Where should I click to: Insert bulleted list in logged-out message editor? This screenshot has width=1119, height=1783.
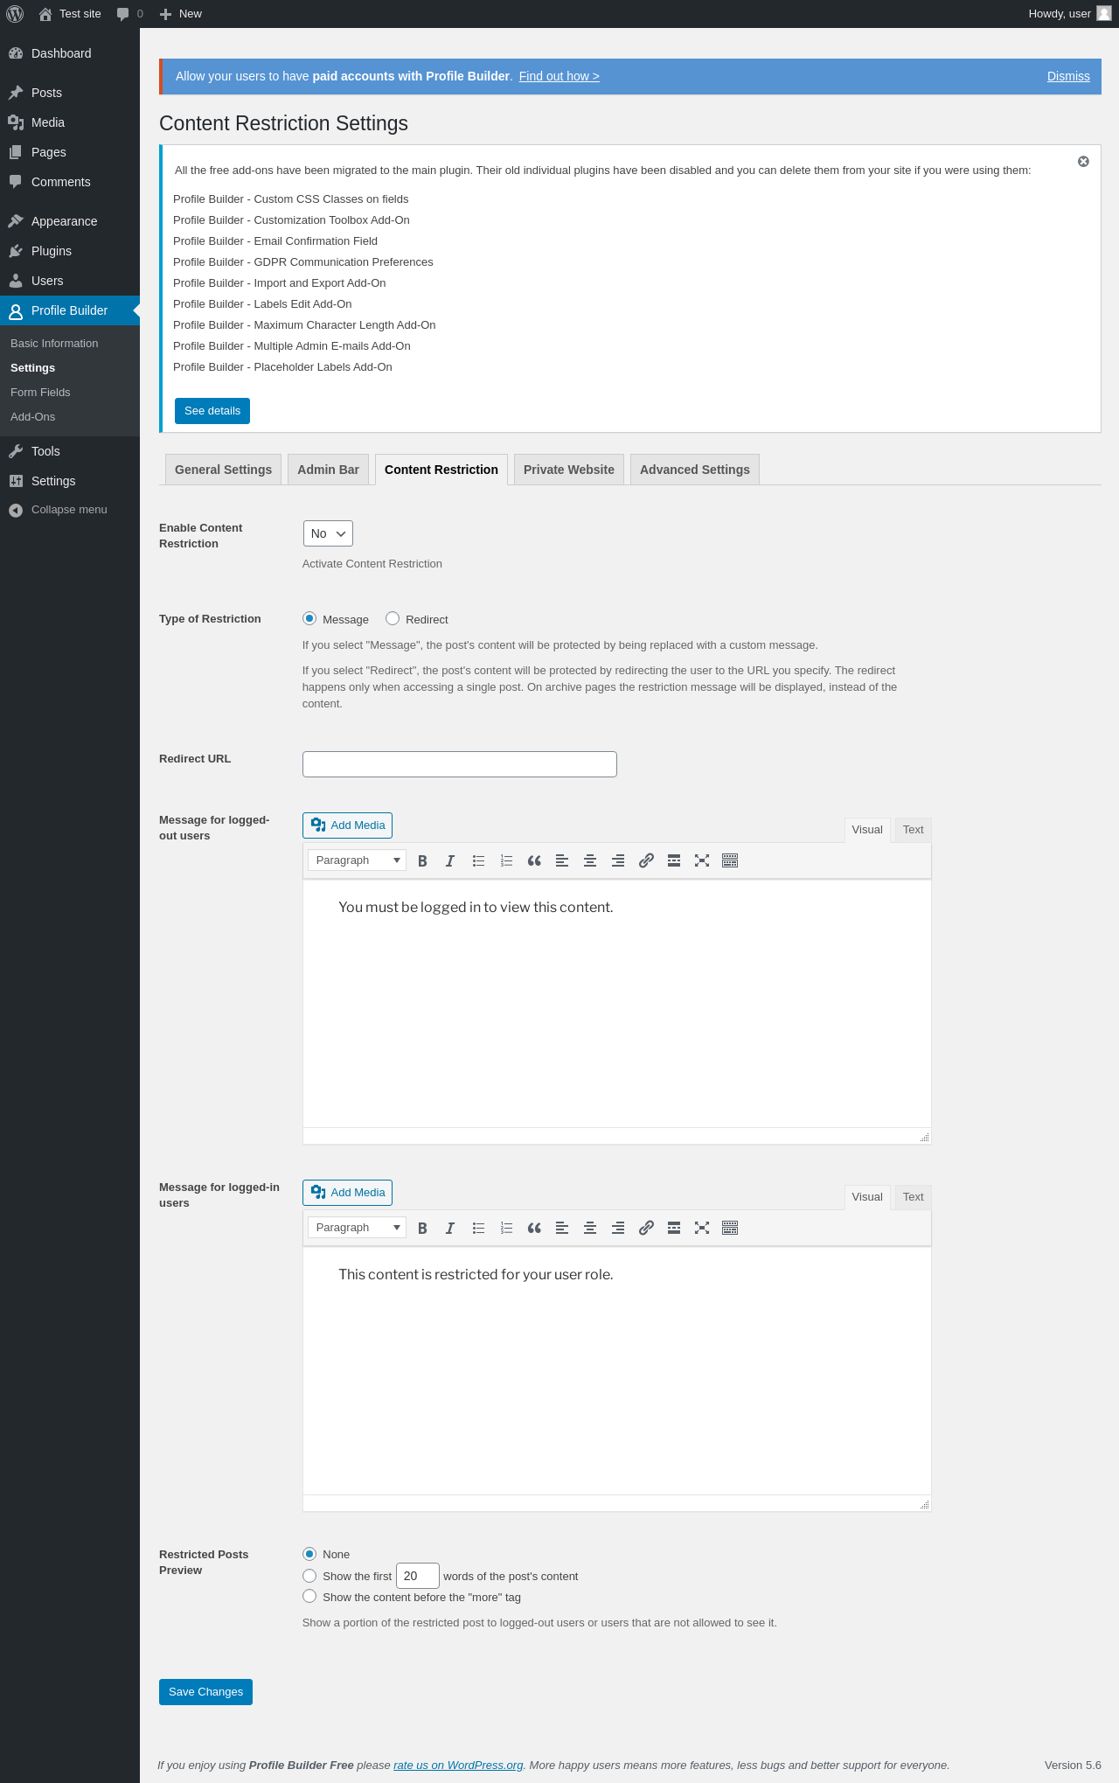click(478, 860)
